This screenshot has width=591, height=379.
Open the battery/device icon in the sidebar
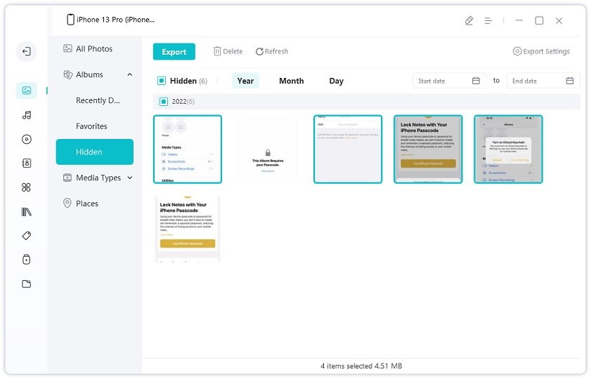[x=27, y=259]
